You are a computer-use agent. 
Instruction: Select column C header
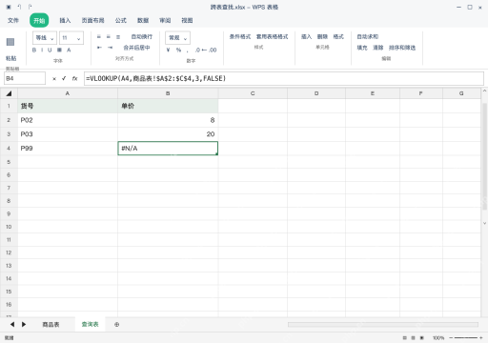tap(253, 93)
